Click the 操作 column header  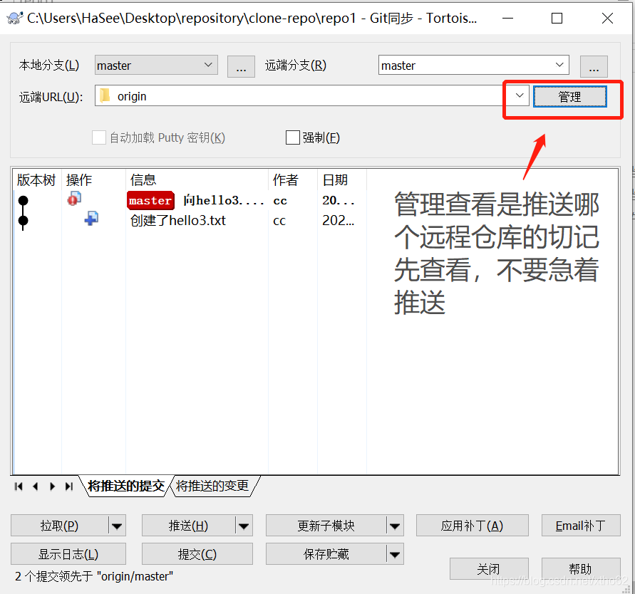(x=94, y=179)
